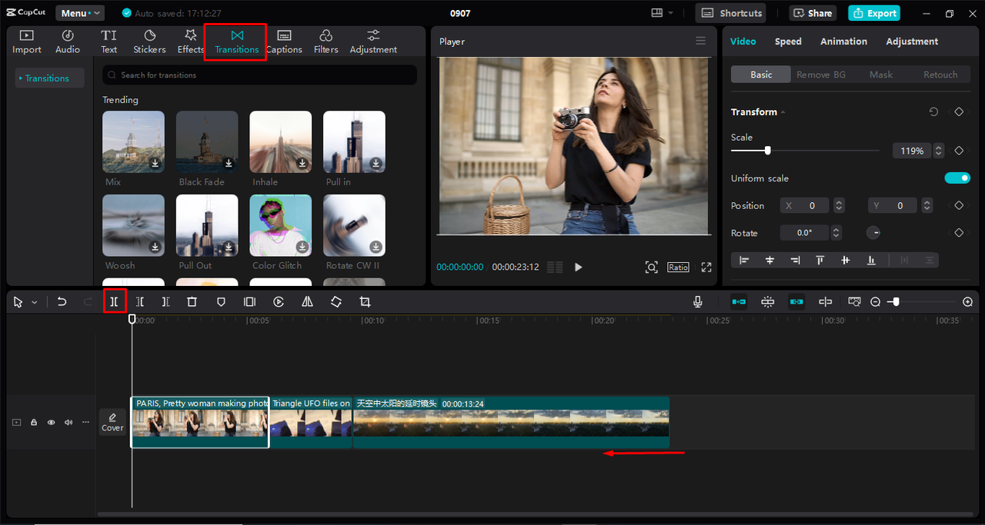This screenshot has height=525, width=985.
Task: Click the Freeze frame icon
Action: tap(249, 302)
